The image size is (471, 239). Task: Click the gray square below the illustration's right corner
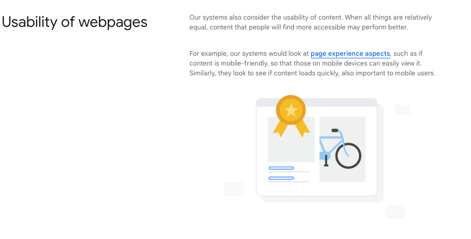(395, 212)
